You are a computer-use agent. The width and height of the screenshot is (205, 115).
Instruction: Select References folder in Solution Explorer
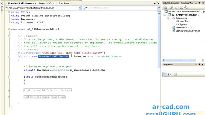[x=181, y=18]
